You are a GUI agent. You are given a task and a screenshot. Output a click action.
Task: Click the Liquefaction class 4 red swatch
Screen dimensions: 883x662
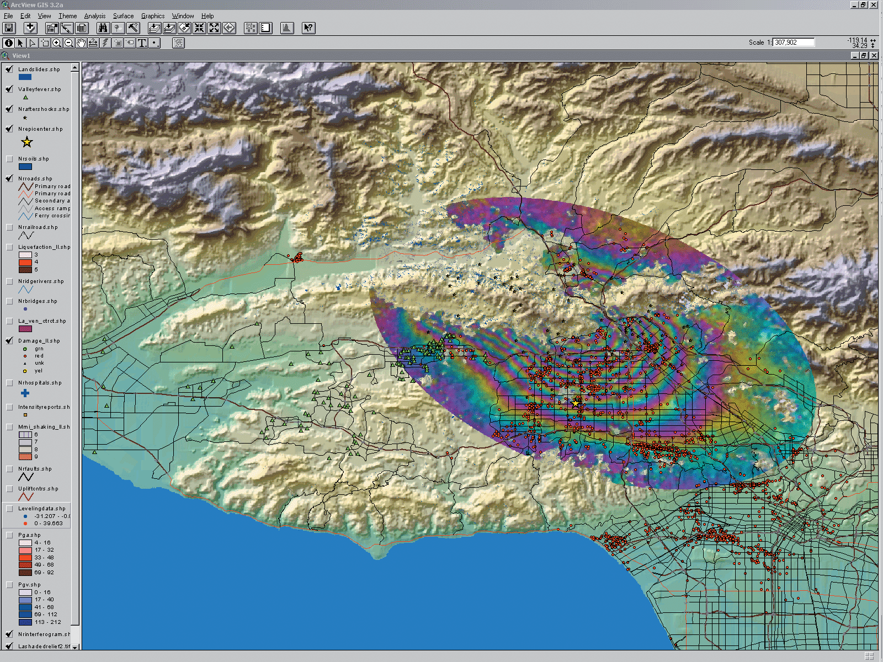[x=25, y=263]
